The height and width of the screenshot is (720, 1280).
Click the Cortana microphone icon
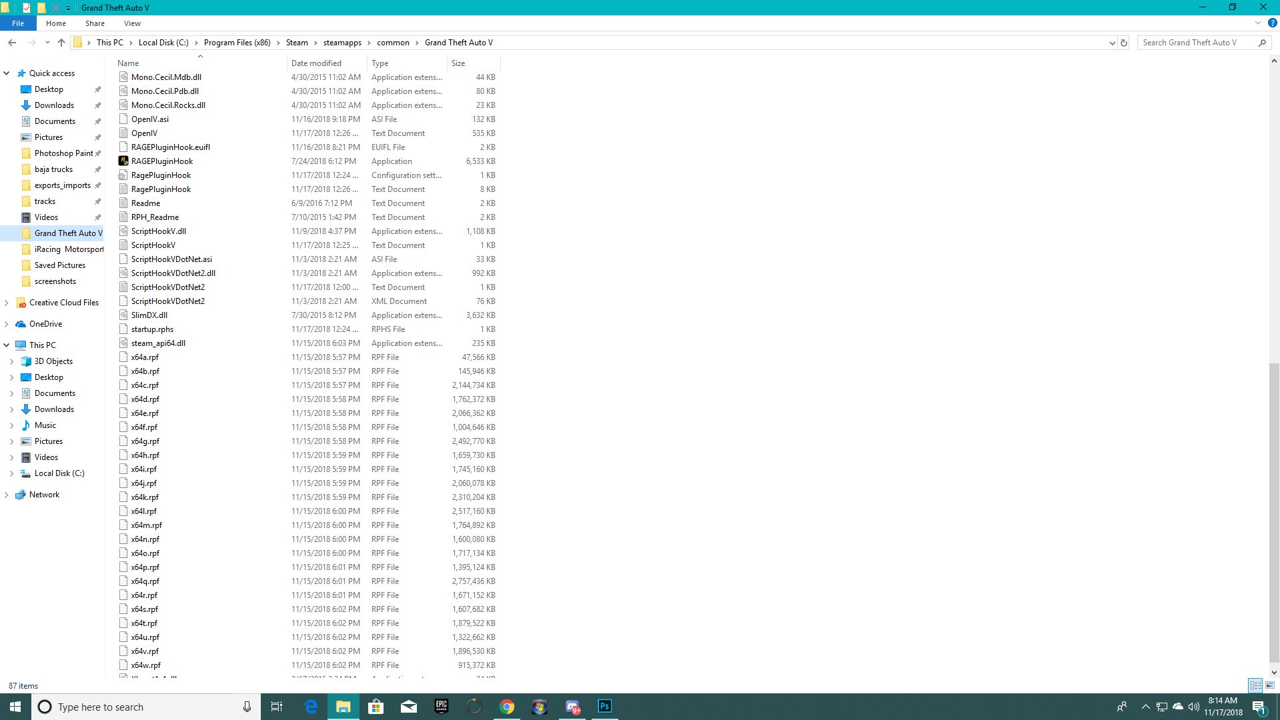(247, 707)
